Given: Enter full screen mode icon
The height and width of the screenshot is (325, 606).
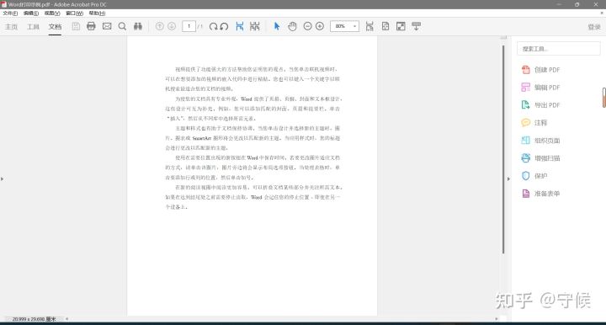Looking at the screenshot, I should pos(401,26).
